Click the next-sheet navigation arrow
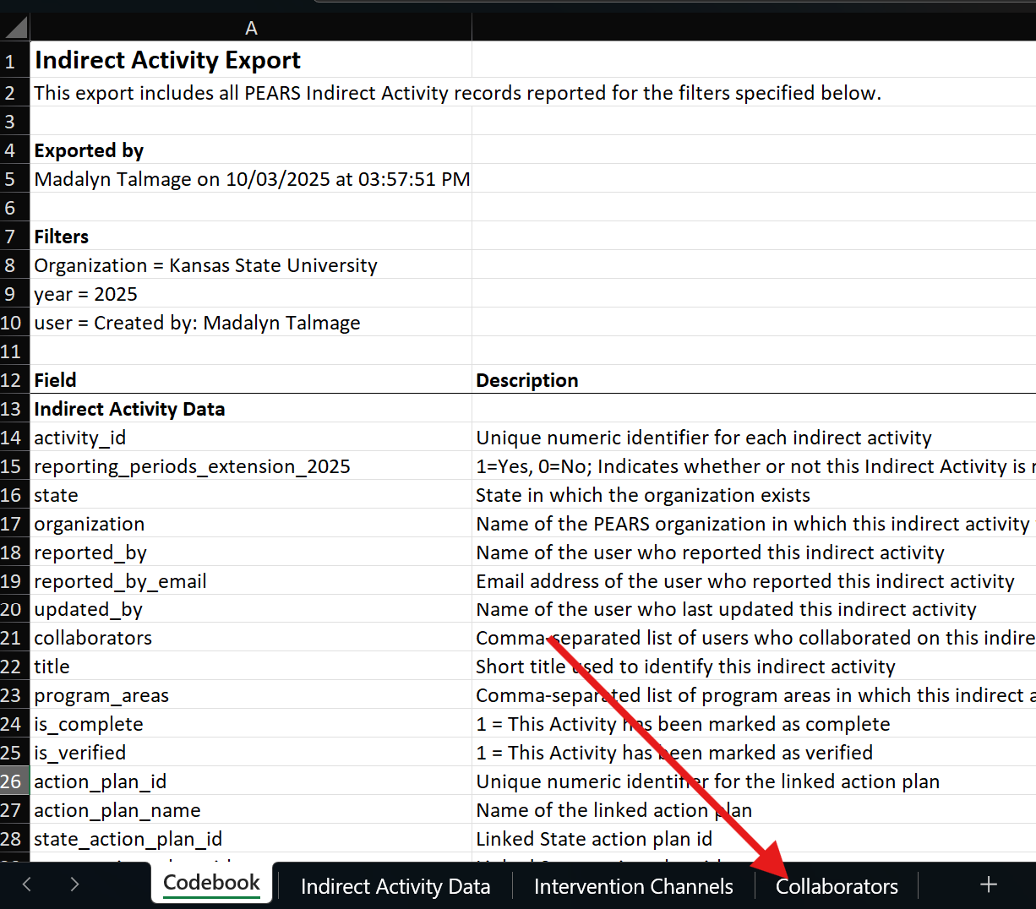This screenshot has width=1036, height=909. 74,884
